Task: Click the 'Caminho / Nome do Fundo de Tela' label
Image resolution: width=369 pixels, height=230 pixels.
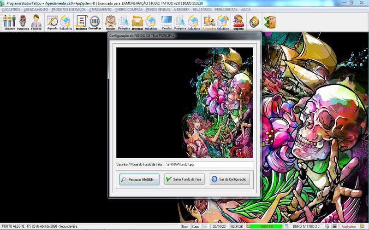Action: (139, 164)
